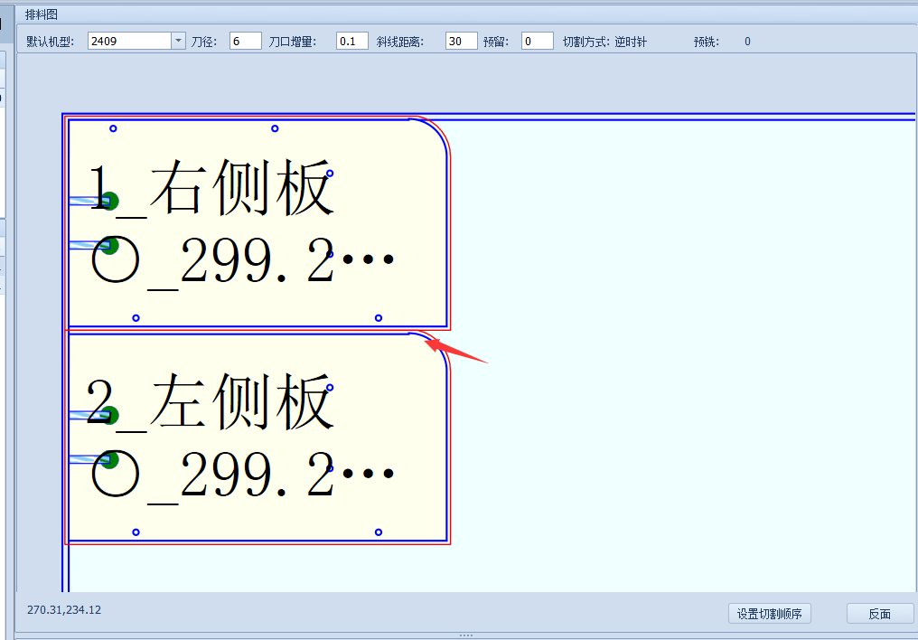Select the green side-hole marker on panel 2_左侧板
The image size is (918, 640).
point(110,415)
